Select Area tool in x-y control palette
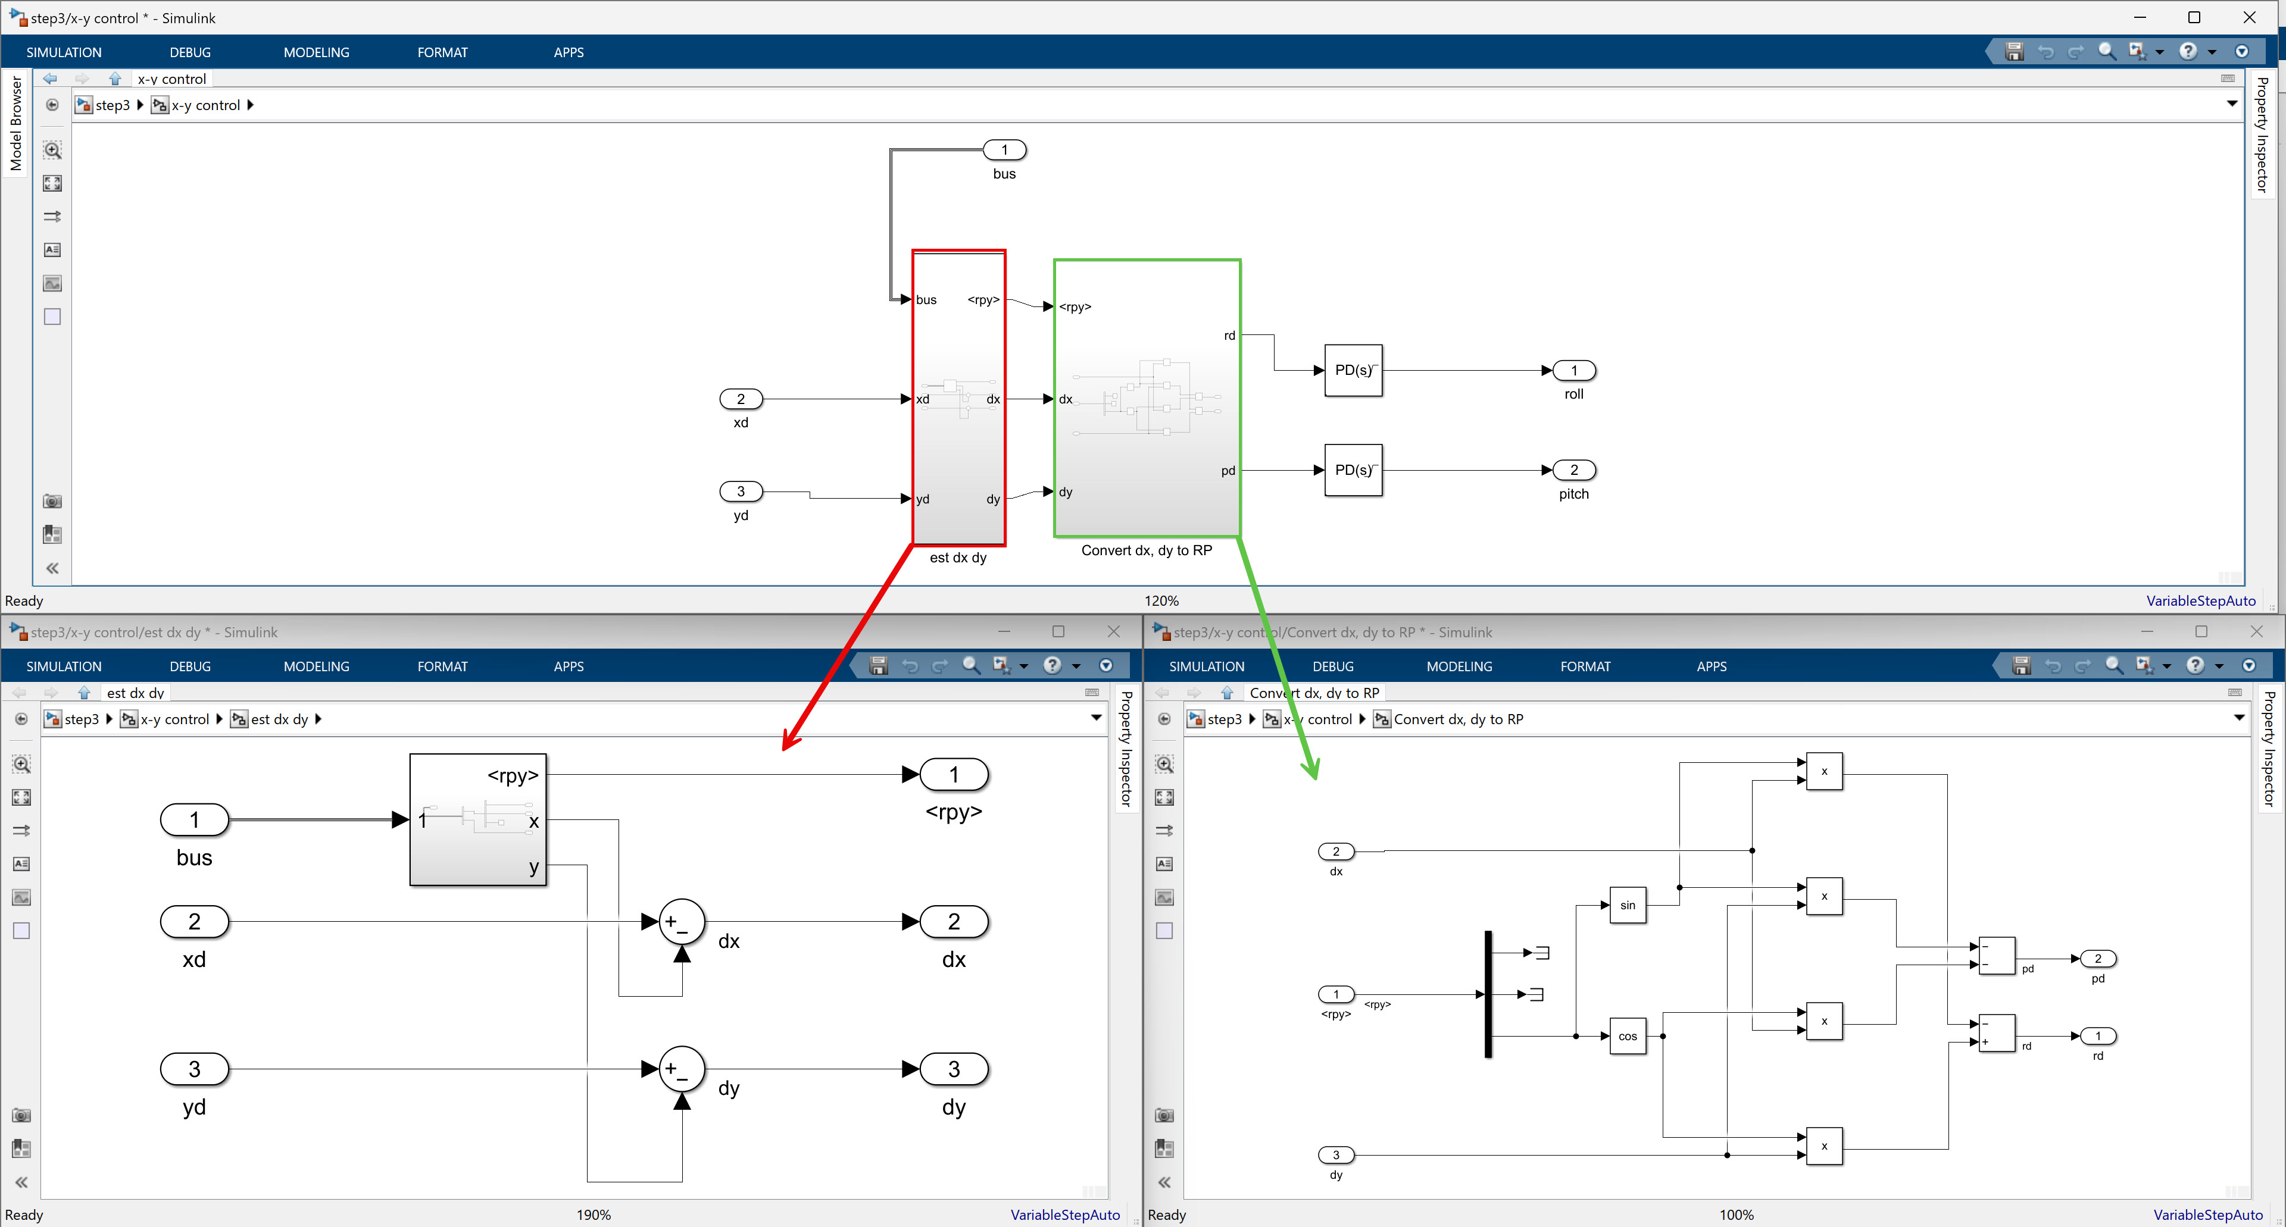This screenshot has width=2286, height=1227. (x=52, y=317)
